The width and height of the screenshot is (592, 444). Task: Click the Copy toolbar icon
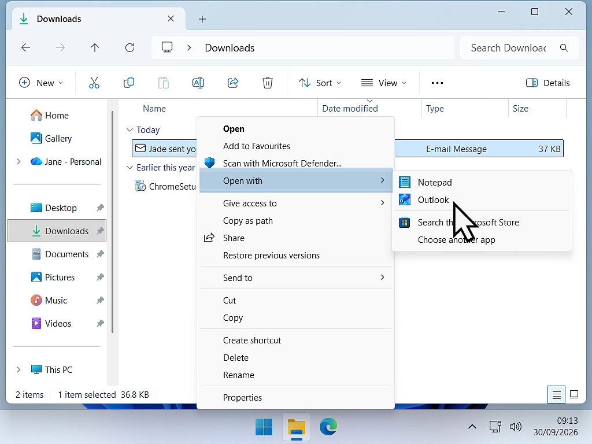[x=129, y=83]
